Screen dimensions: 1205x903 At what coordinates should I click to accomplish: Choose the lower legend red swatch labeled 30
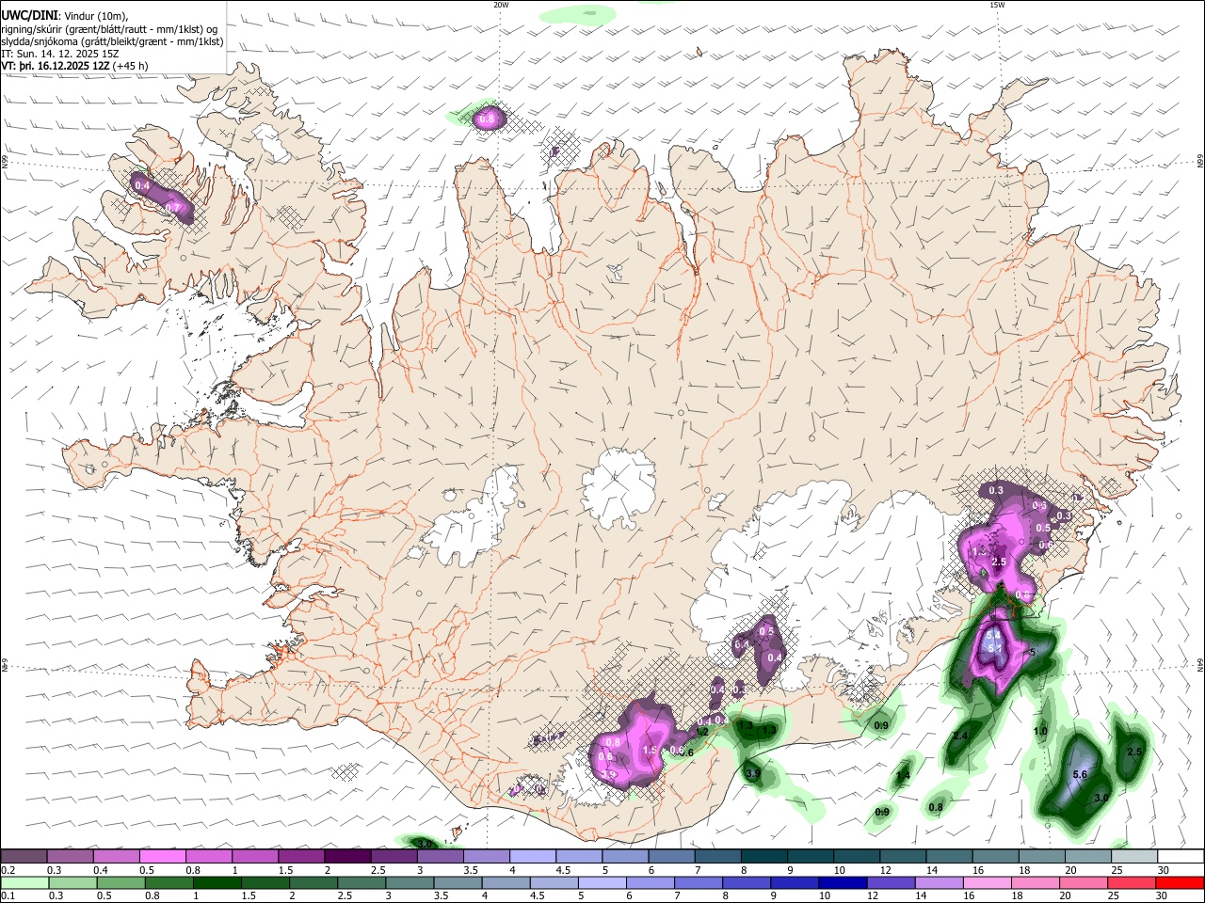coord(1179,883)
